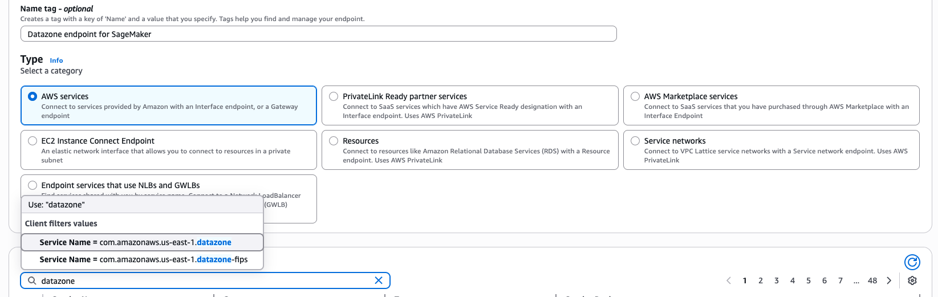
Task: Select Use: "datazone" suggestion
Action: tap(142, 205)
